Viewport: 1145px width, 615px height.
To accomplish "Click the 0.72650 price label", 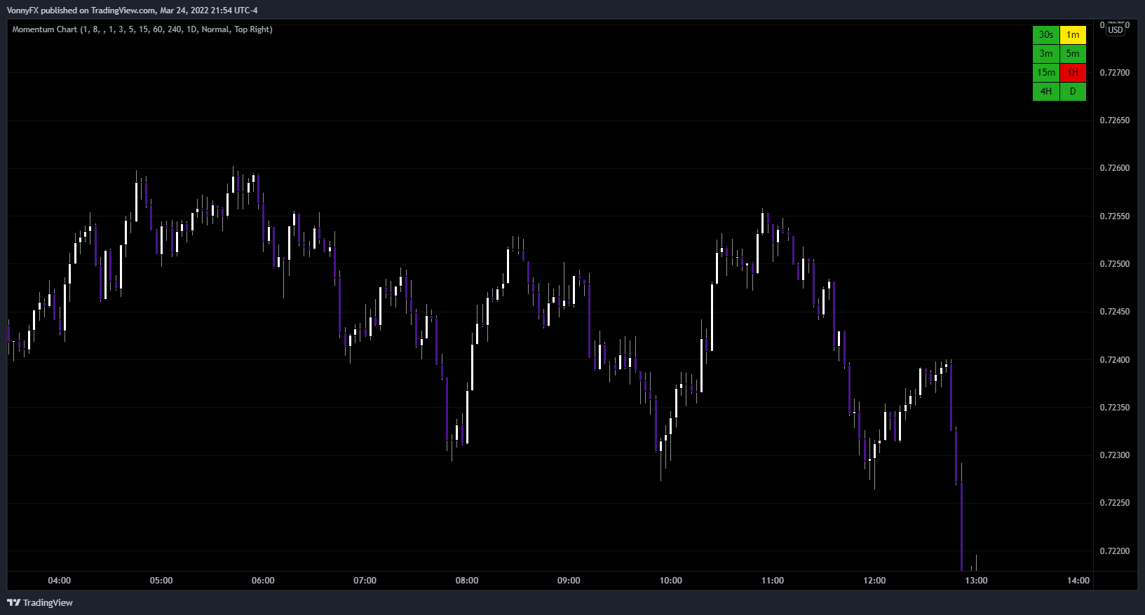I will 1115,120.
